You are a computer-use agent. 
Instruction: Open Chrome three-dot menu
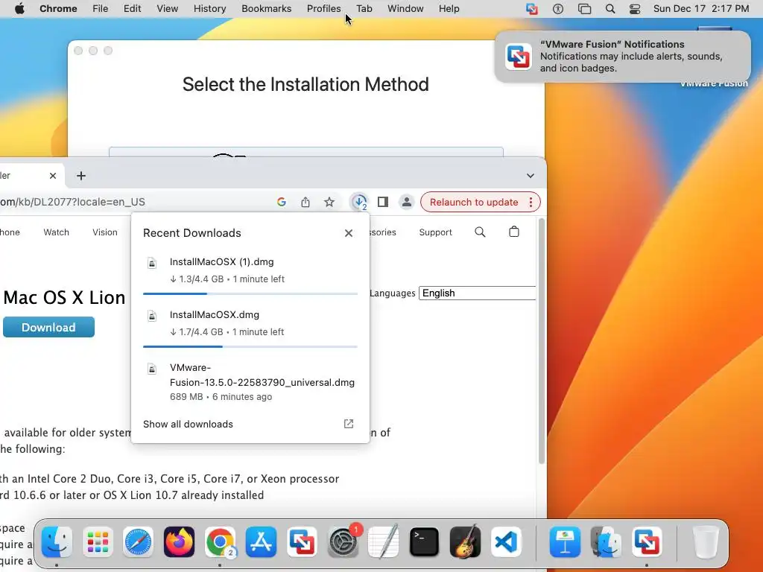pyautogui.click(x=531, y=202)
